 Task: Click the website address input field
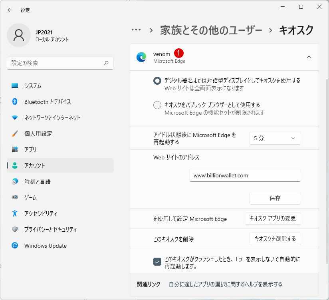[x=245, y=175]
